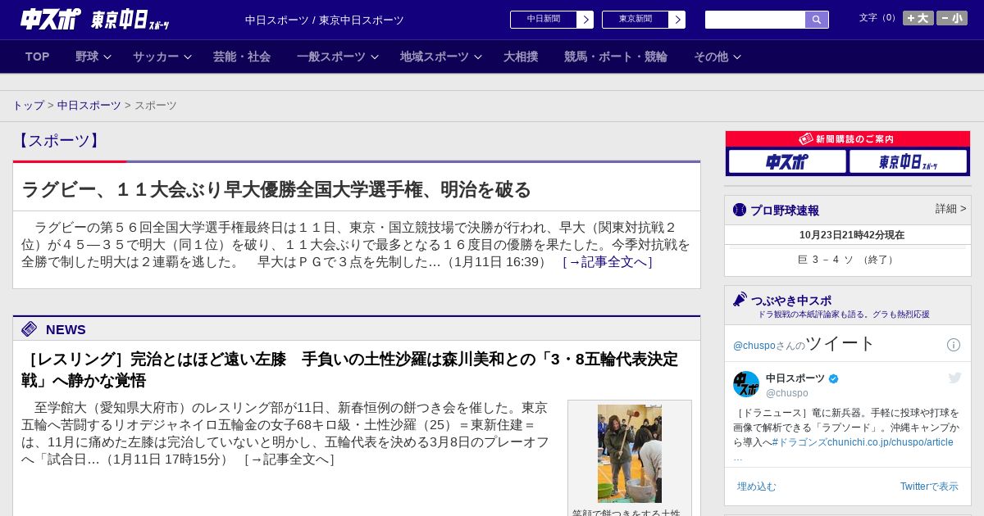Open 詳細 link for baseball scores

[x=950, y=209]
